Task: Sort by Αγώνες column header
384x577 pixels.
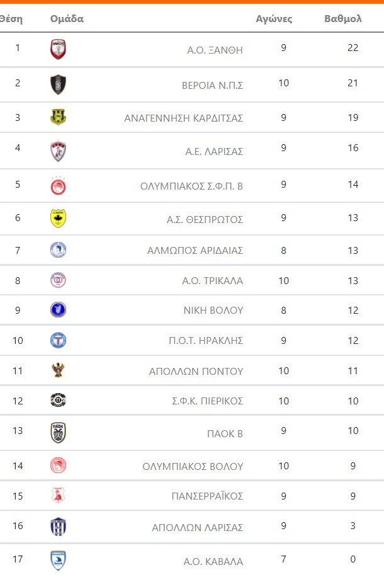Action: pyautogui.click(x=274, y=19)
